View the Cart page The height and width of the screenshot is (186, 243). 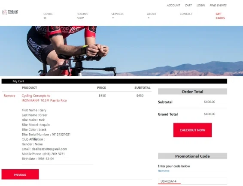click(188, 6)
